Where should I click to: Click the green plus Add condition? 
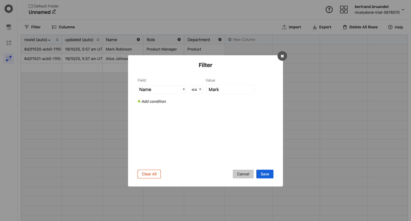[152, 101]
